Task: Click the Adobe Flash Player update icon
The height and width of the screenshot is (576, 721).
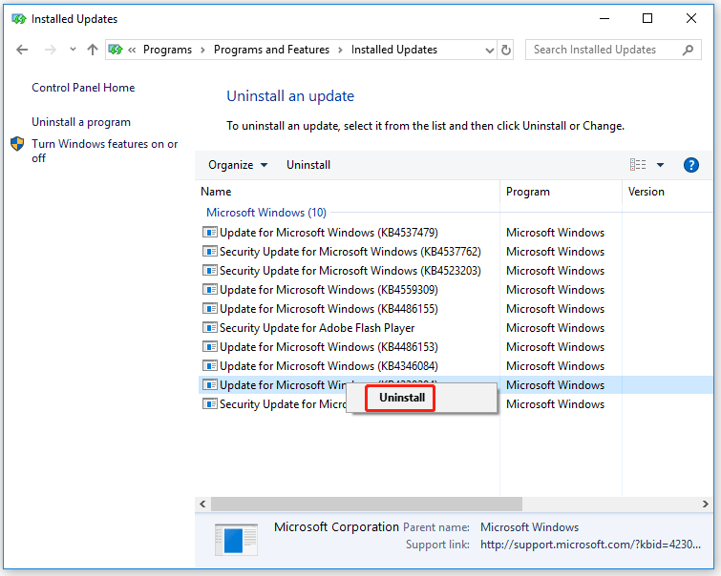Action: pyautogui.click(x=210, y=328)
